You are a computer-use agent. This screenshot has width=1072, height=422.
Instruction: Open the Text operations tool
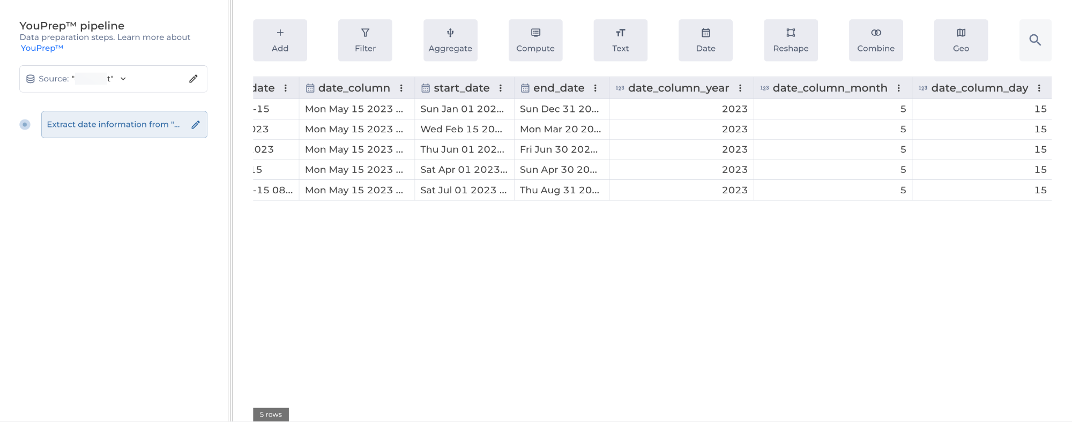[620, 40]
